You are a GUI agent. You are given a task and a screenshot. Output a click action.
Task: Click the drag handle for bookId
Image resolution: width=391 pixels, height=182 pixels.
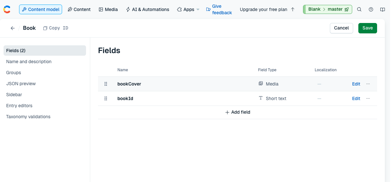pos(106,98)
